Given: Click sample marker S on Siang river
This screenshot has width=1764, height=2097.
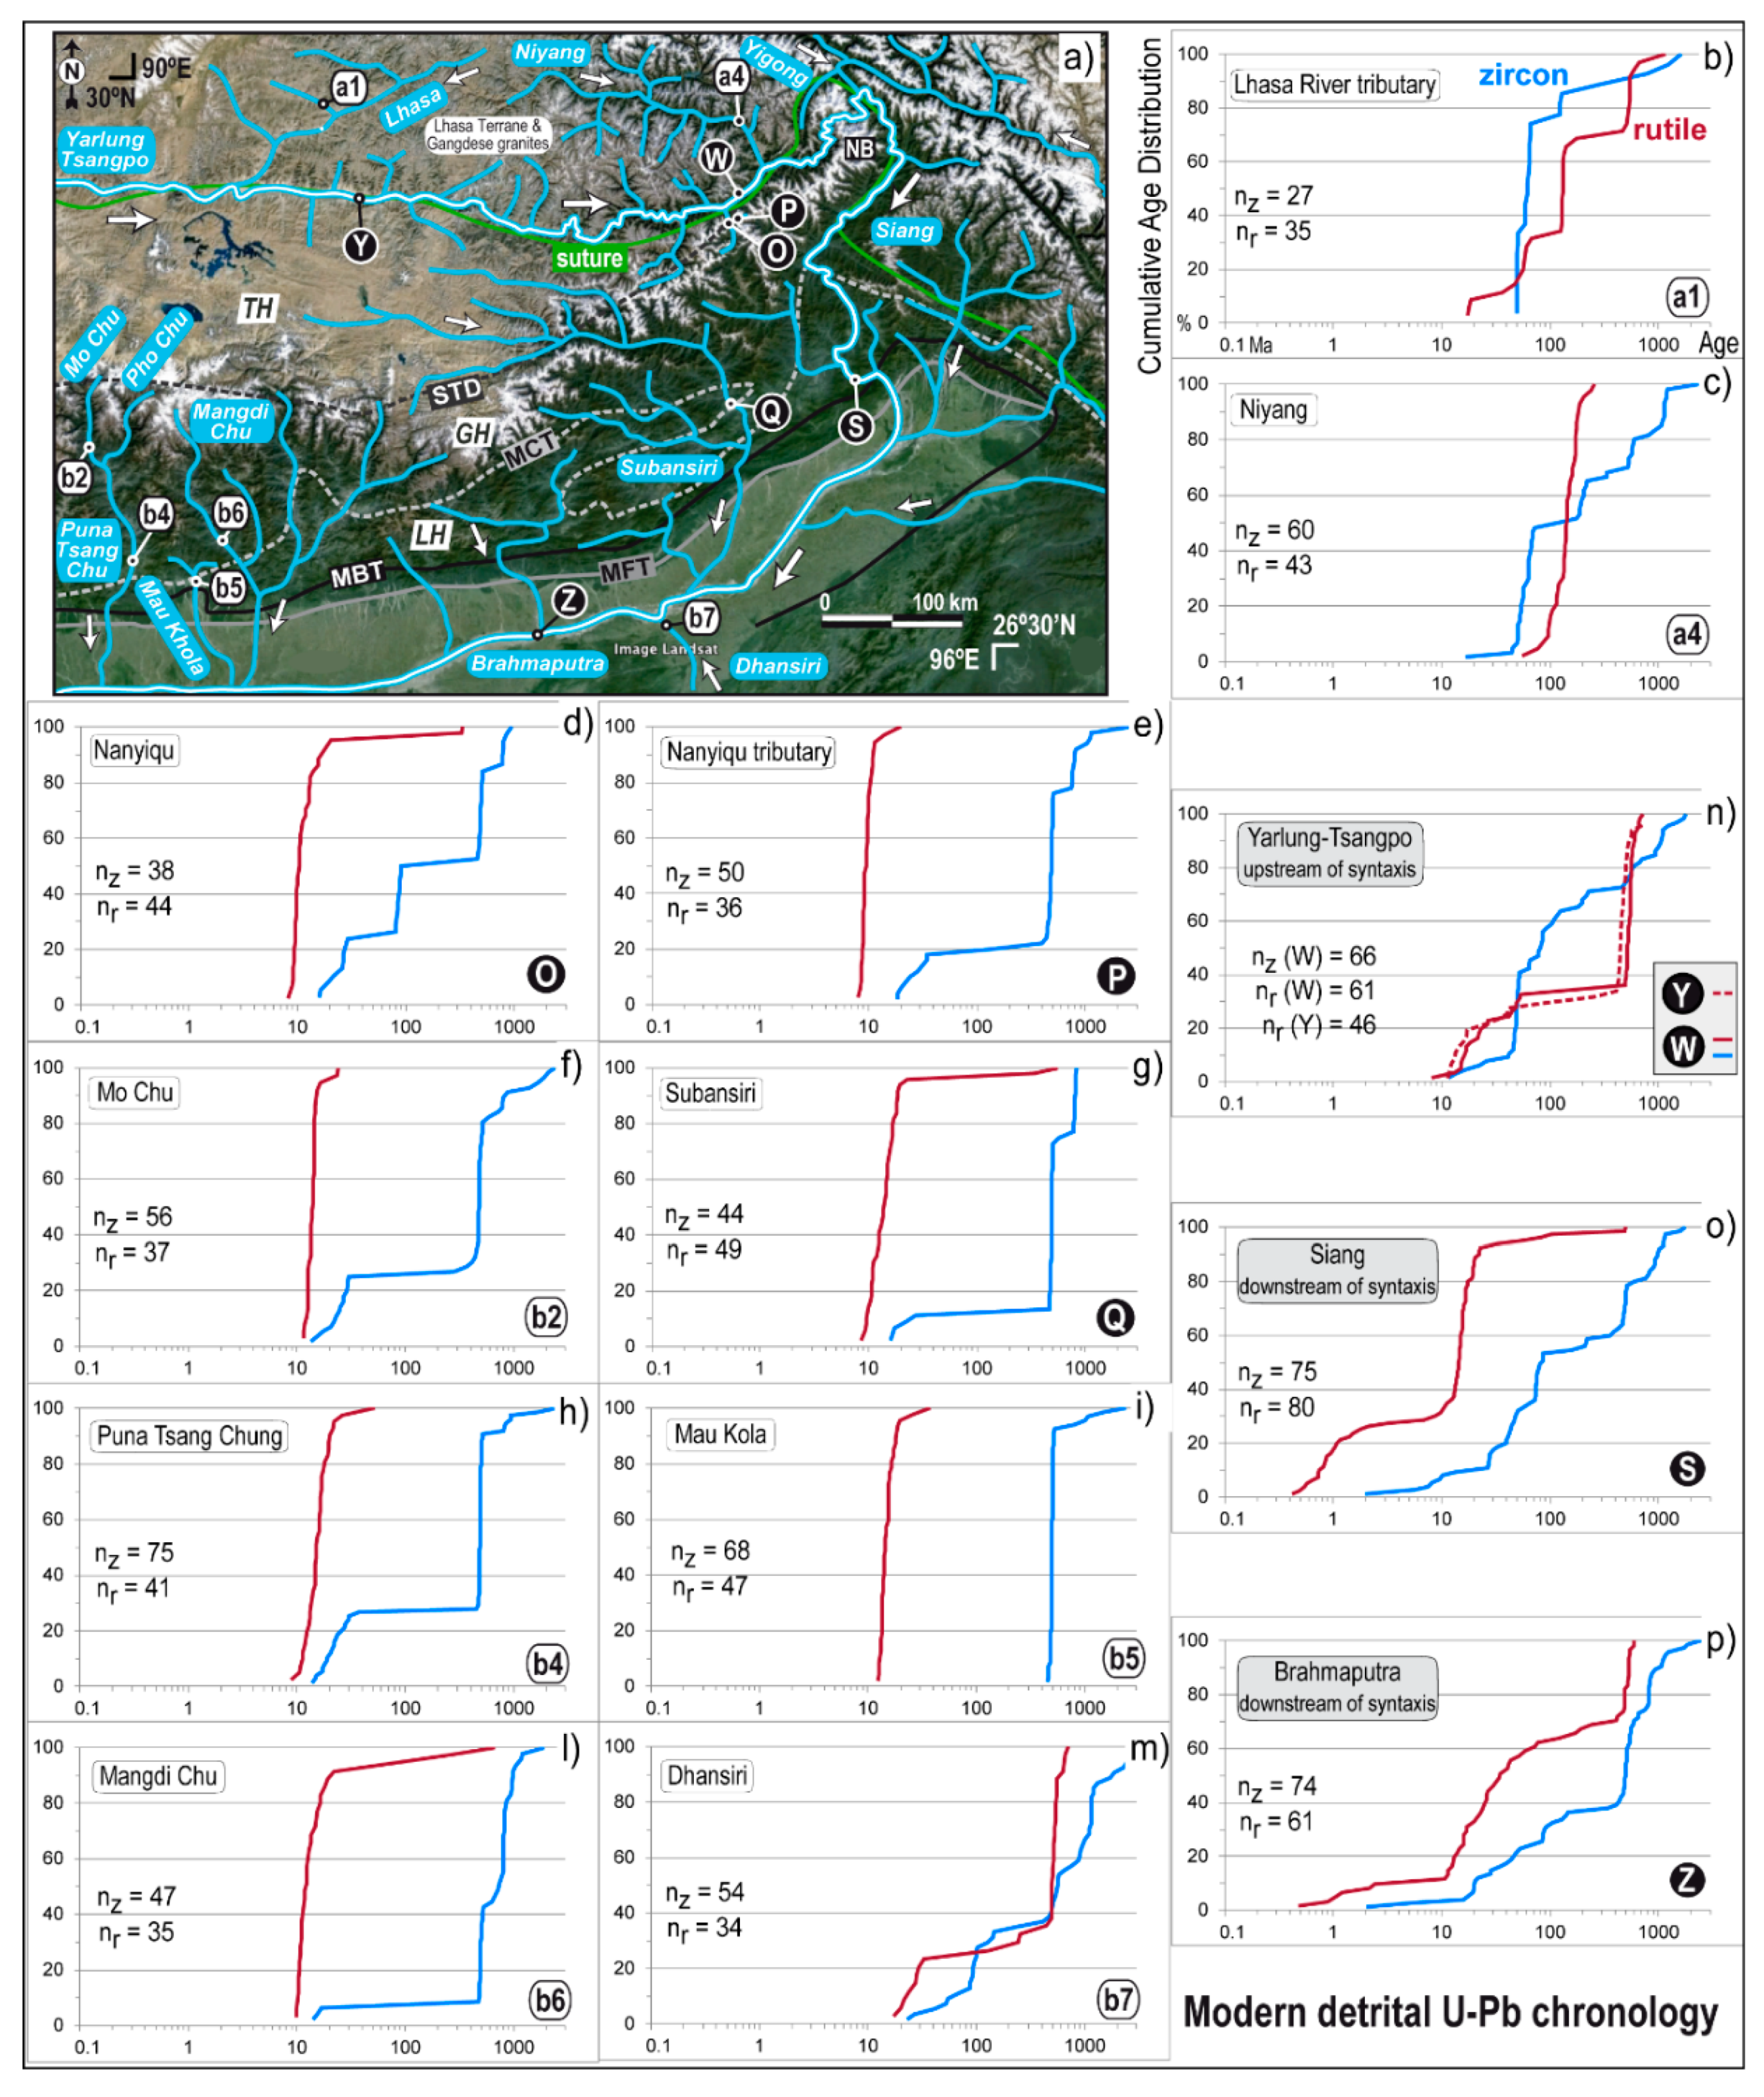Looking at the screenshot, I should tap(855, 427).
